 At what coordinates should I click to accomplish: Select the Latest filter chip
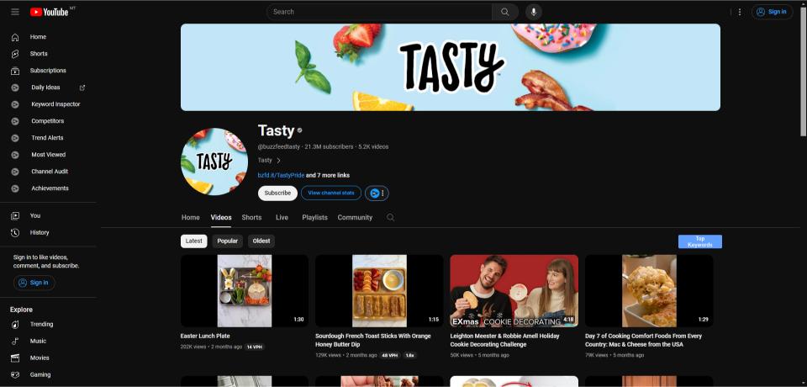click(x=194, y=241)
